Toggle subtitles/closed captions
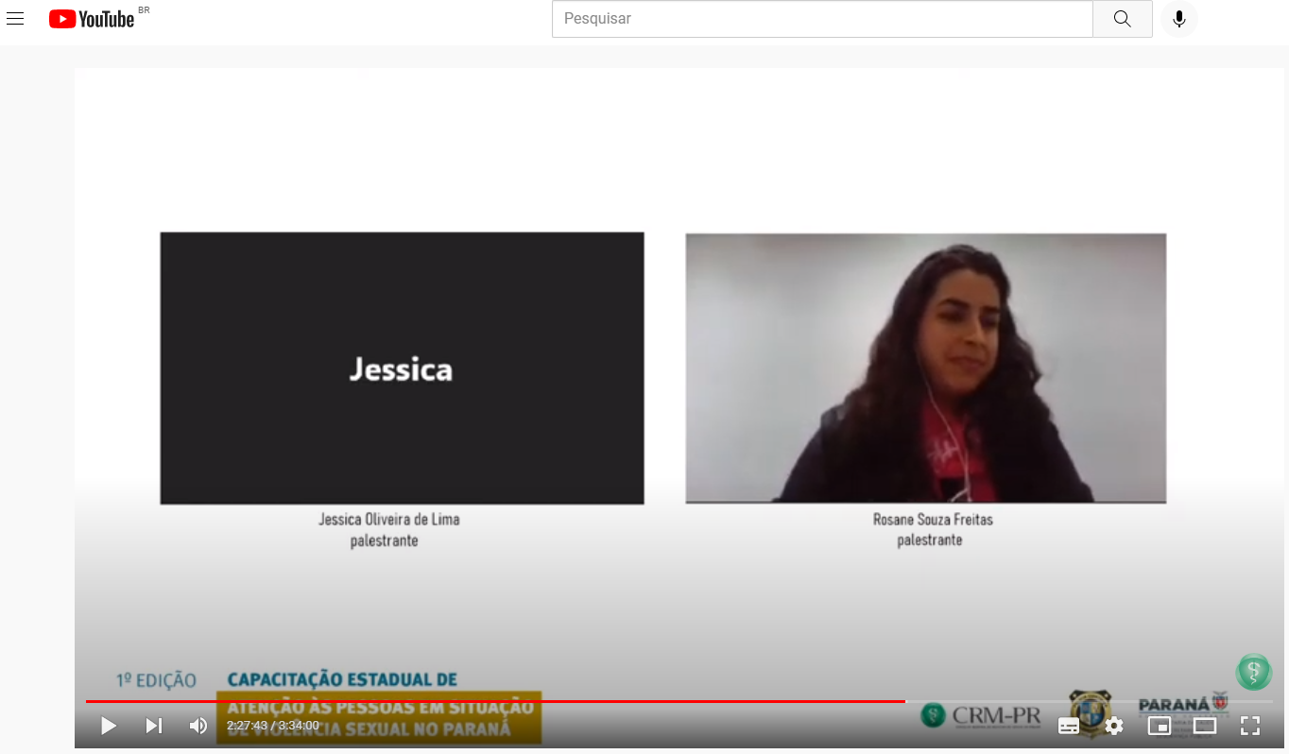Image resolution: width=1289 pixels, height=754 pixels. pos(1069,726)
